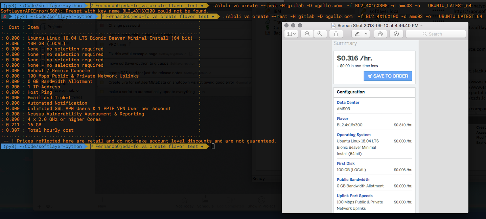The height and width of the screenshot is (219, 486).
Task: Click the Cost column header in terminal
Action: 14,27
